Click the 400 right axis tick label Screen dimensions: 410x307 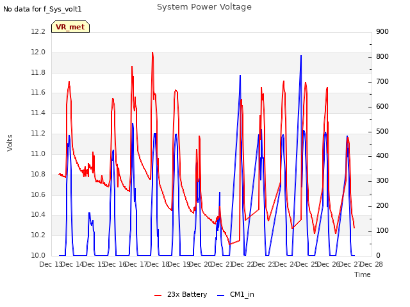382,156
